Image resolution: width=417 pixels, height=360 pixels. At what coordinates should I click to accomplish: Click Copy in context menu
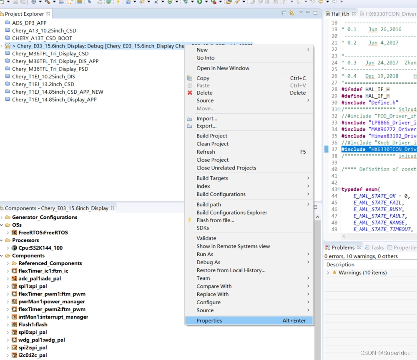pos(249,78)
